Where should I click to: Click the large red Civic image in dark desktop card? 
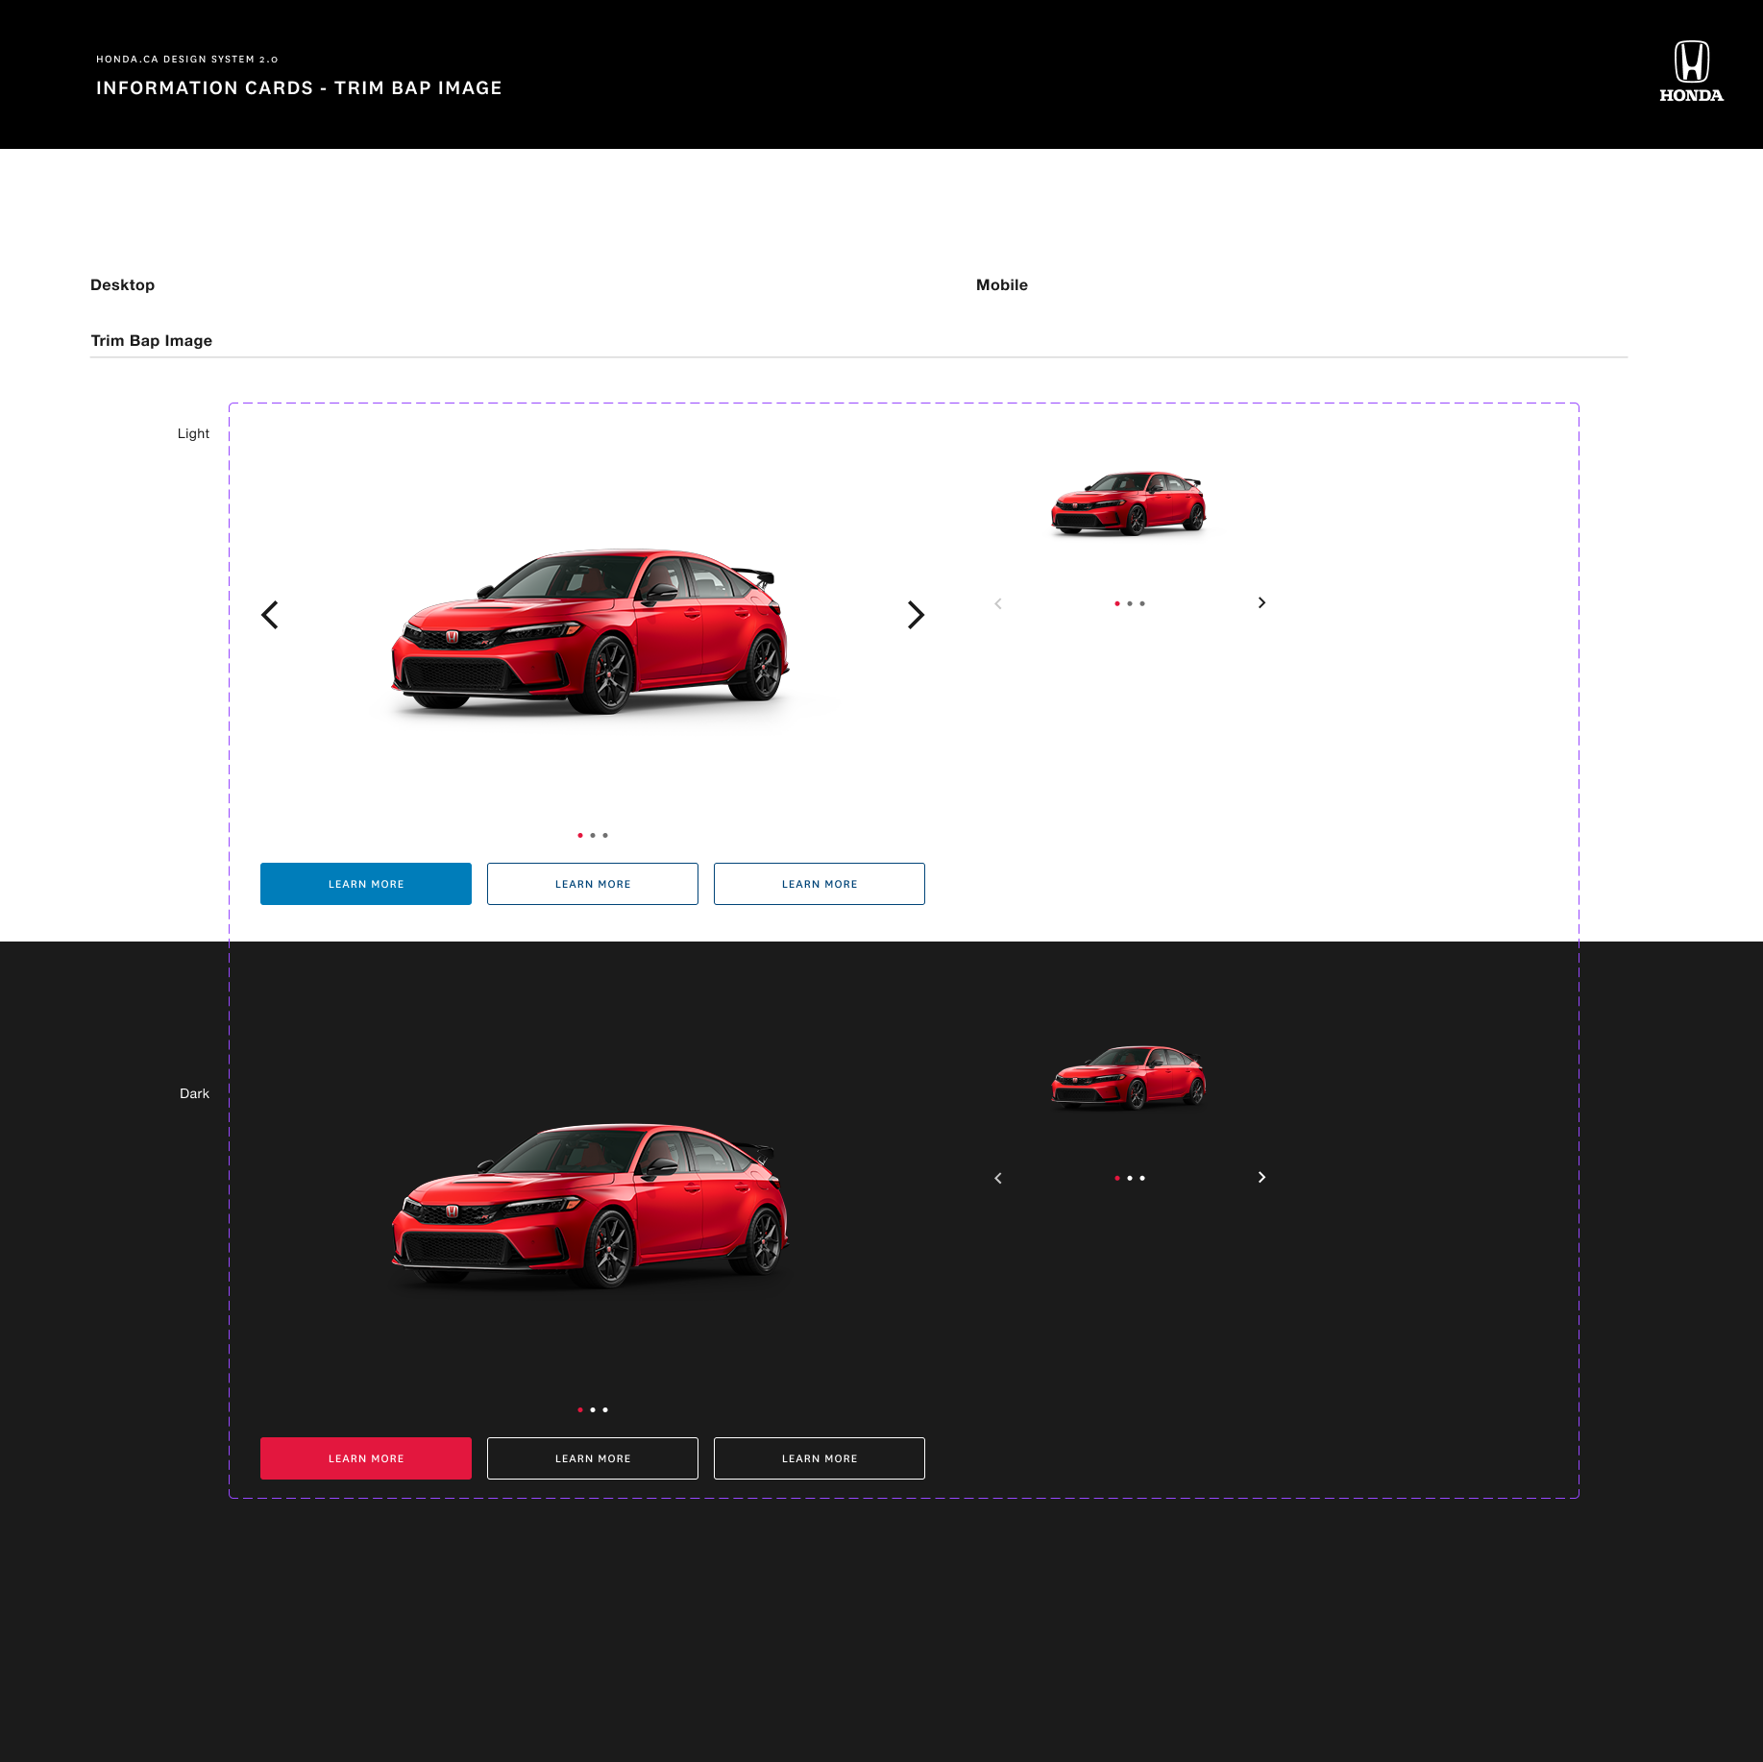click(591, 1205)
